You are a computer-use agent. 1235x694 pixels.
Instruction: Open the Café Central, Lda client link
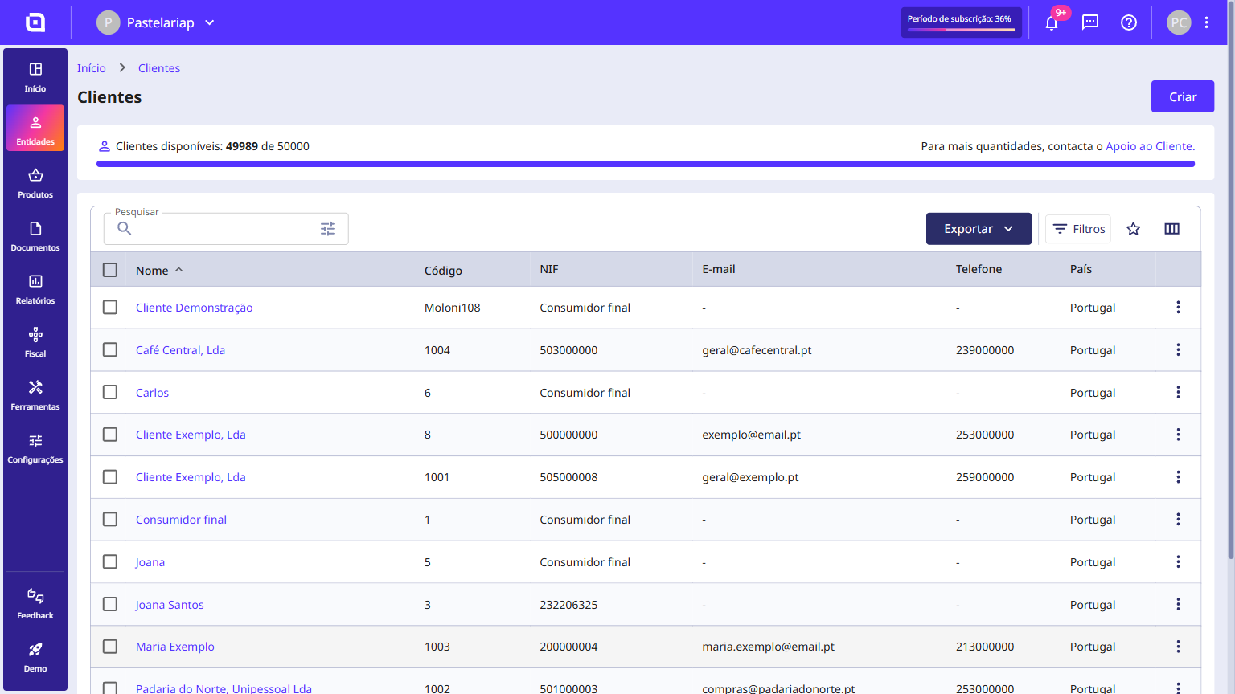point(180,350)
